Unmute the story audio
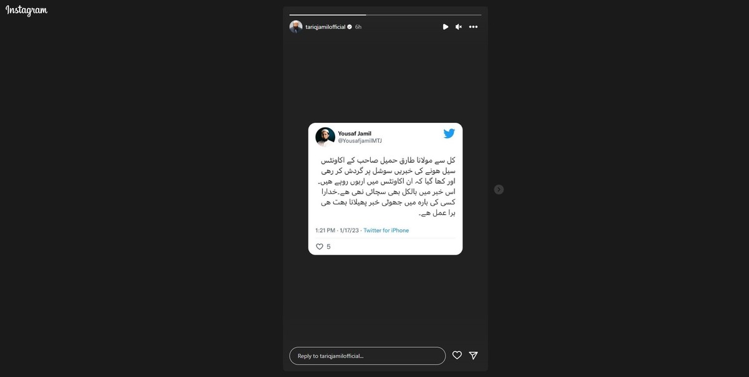The width and height of the screenshot is (749, 377). (459, 27)
